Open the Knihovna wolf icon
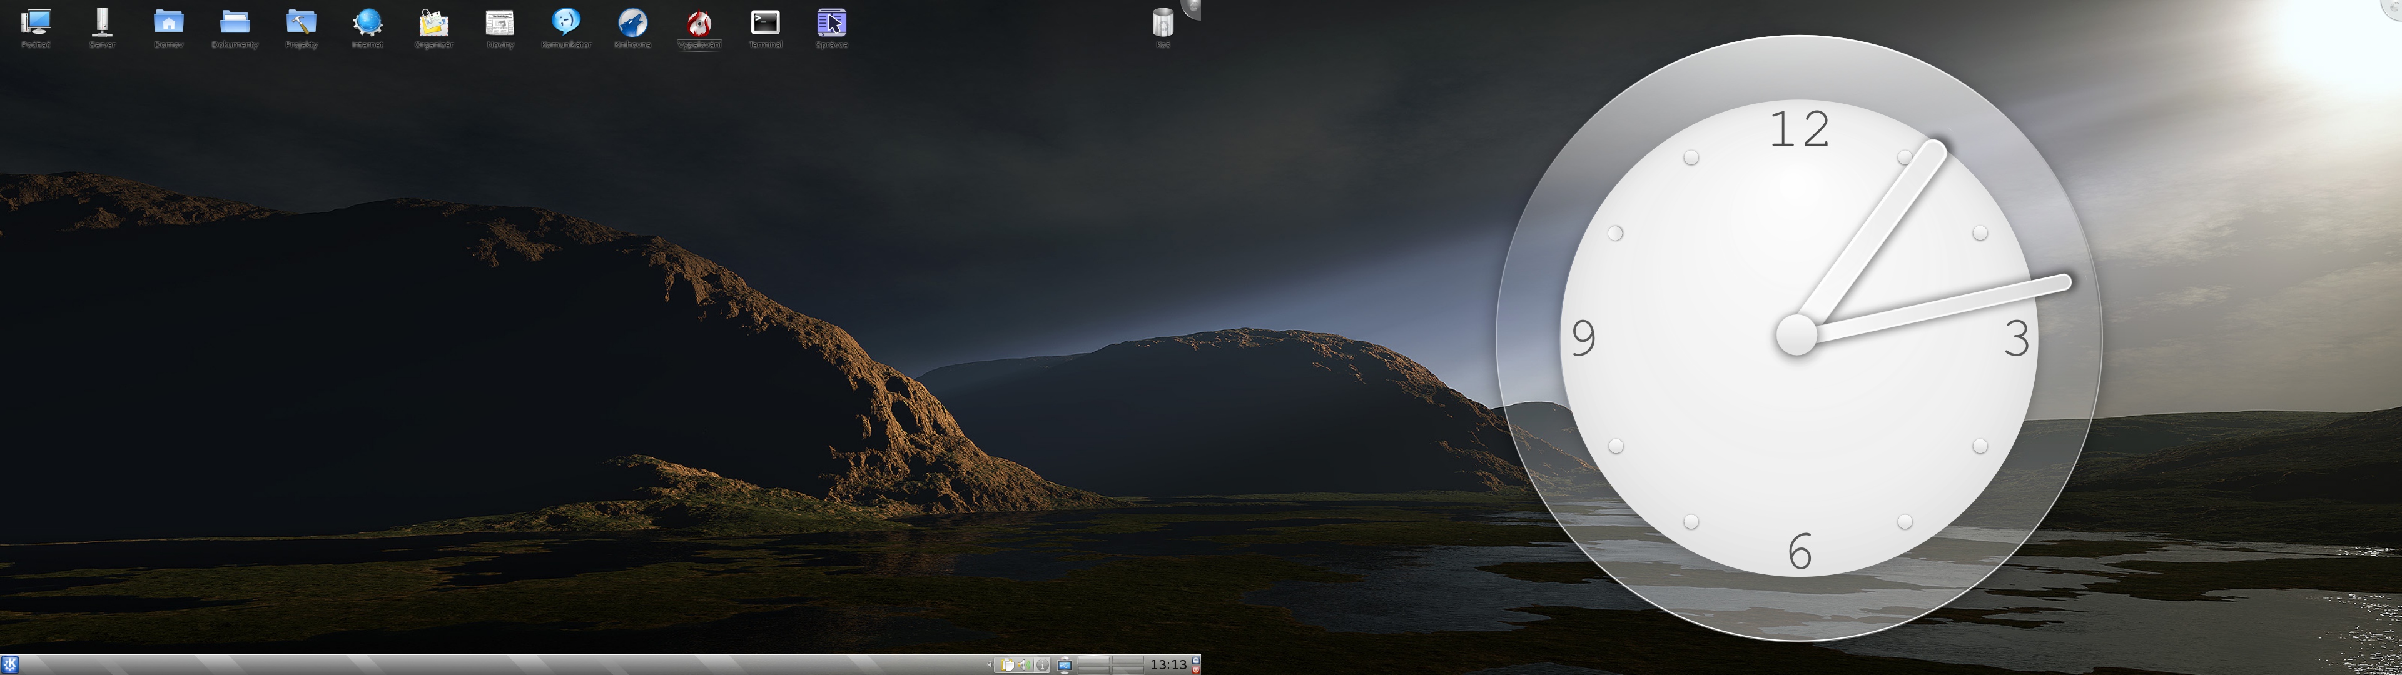 (632, 21)
